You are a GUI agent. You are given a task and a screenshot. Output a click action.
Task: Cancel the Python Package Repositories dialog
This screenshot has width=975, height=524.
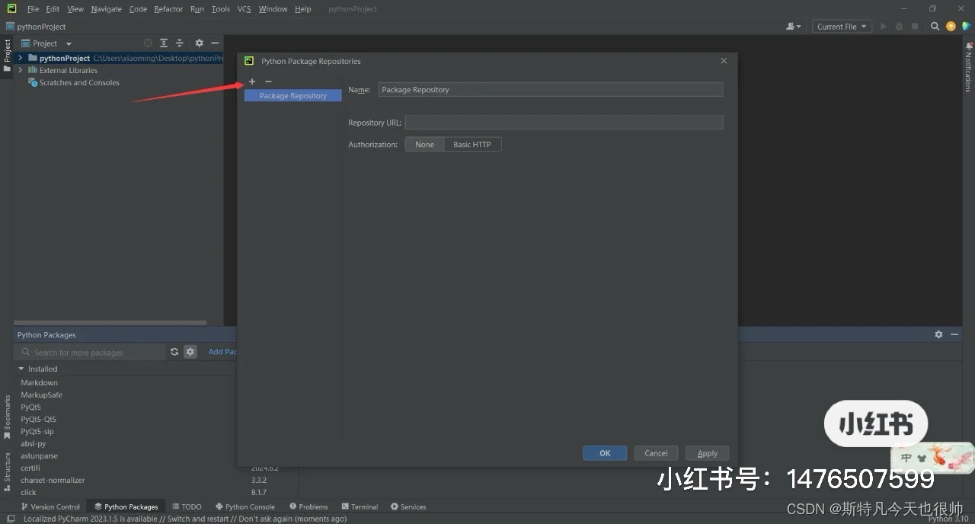point(656,453)
